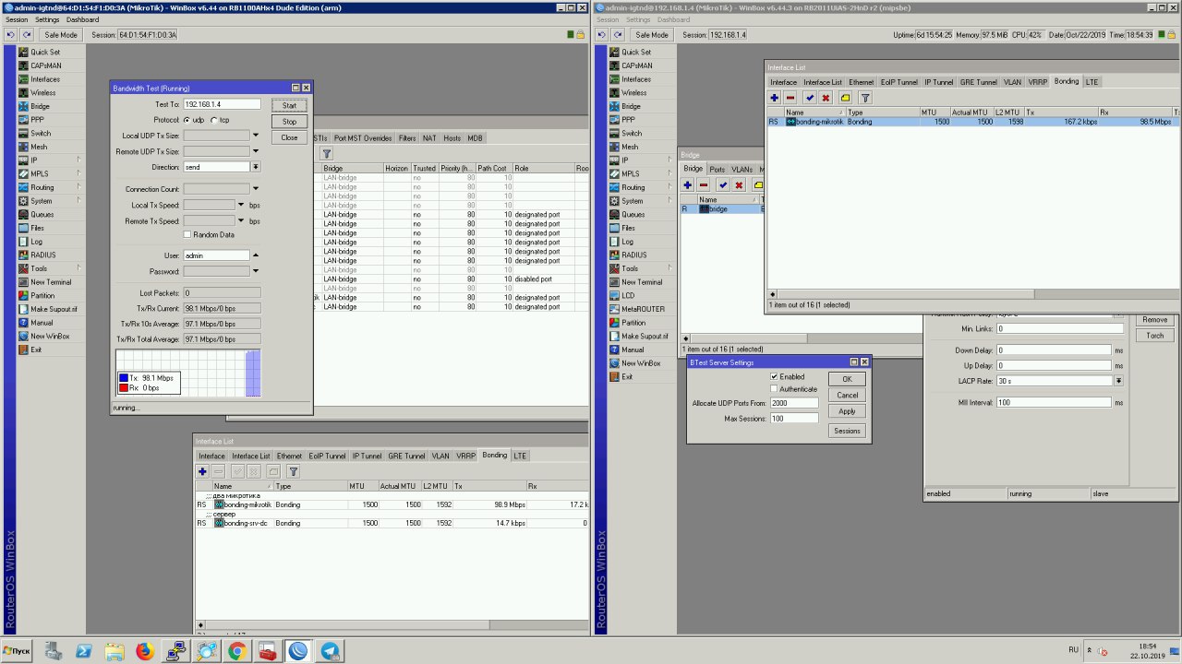Toggle Enabled checkbox in BTest Server Settings
This screenshot has height=664, width=1182.
(x=774, y=377)
